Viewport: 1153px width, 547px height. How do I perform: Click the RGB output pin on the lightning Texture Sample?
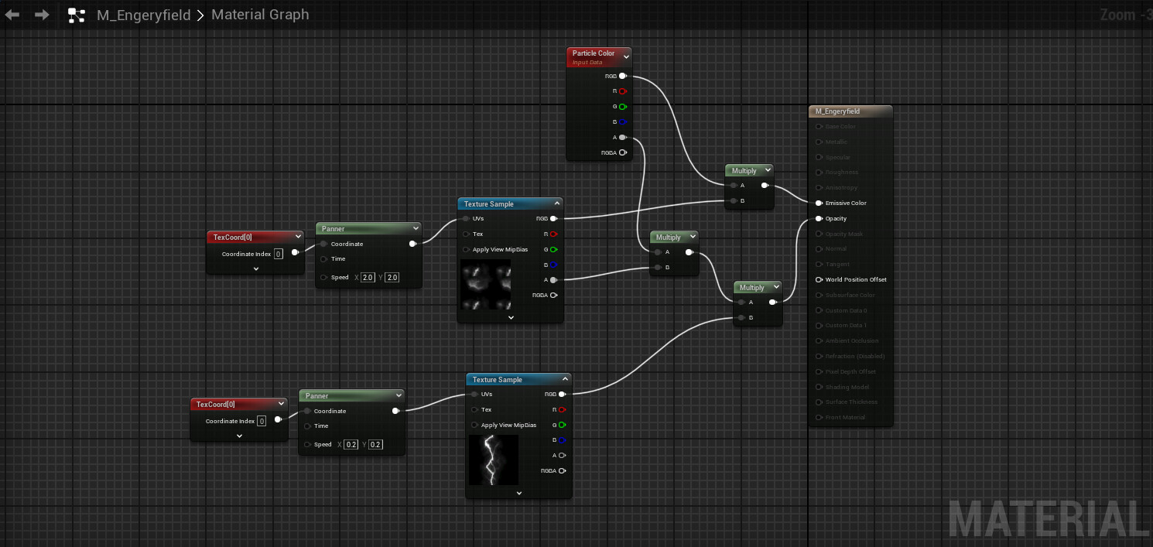(x=562, y=394)
